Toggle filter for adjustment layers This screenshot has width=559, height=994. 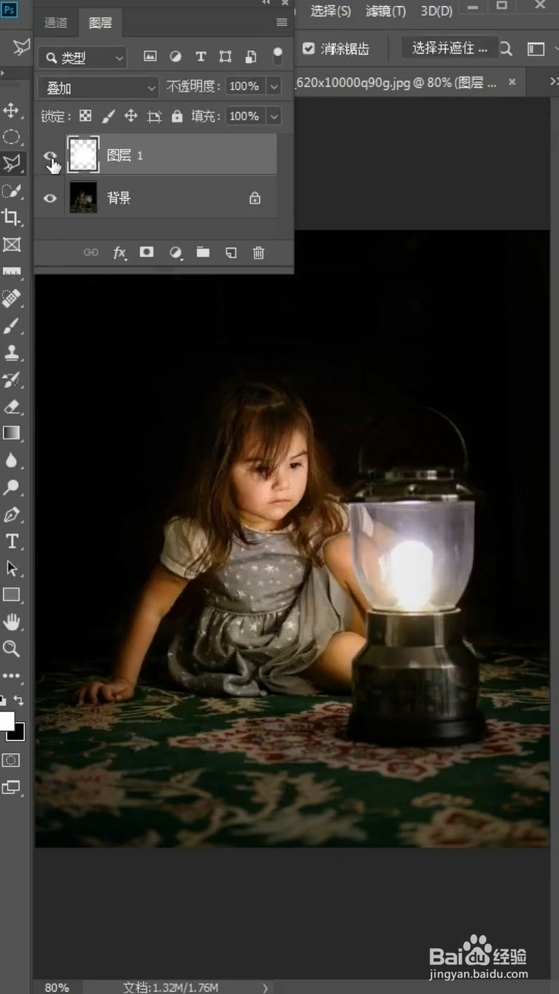[175, 57]
